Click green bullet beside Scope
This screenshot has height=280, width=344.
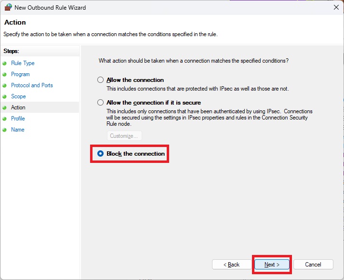[x=4, y=96]
